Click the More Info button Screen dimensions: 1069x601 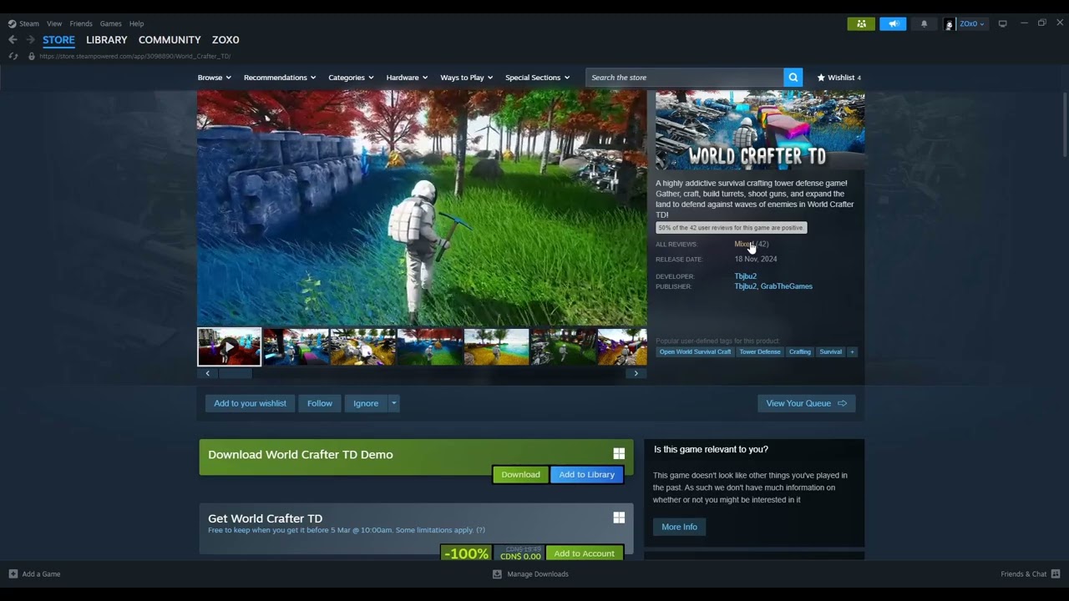tap(679, 527)
